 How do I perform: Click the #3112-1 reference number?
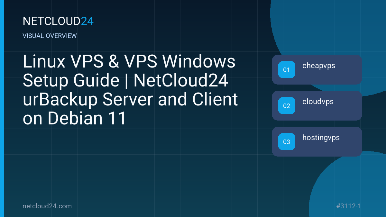349,206
